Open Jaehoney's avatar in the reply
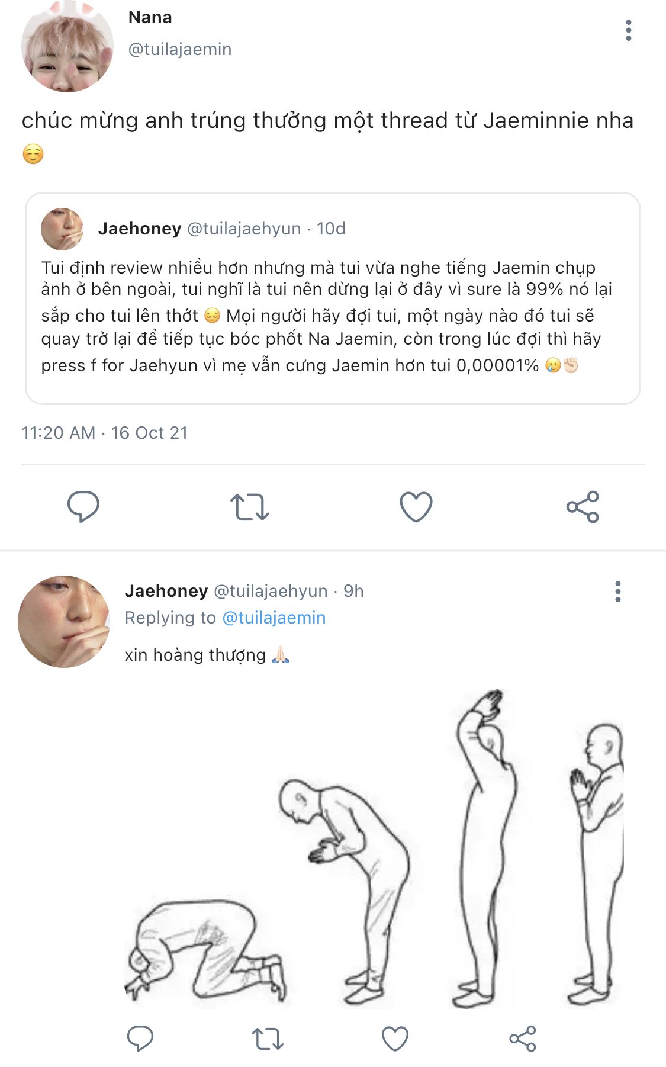Image resolution: width=666 pixels, height=1067 pixels. (x=64, y=622)
